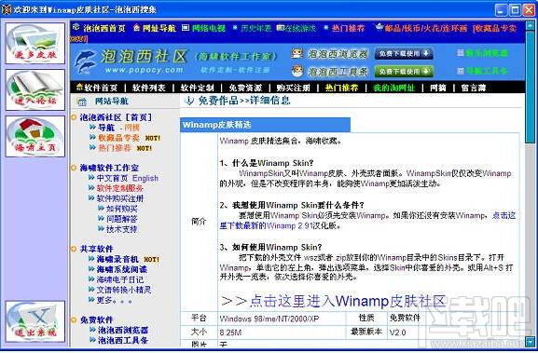Open 我的淘网址 menu item

coord(393,88)
